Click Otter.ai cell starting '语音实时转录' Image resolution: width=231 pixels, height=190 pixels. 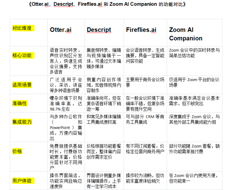coord(66,61)
